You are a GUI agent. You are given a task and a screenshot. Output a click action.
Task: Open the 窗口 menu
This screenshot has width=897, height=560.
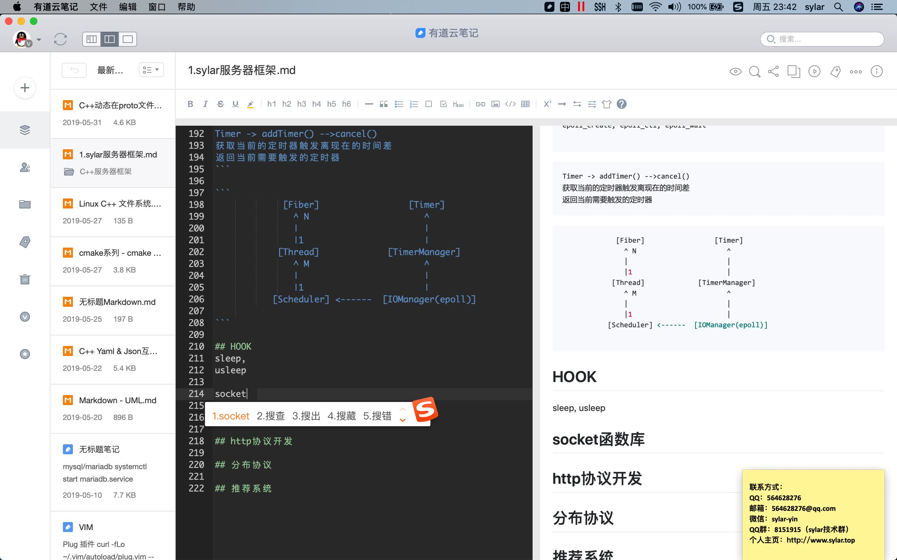[157, 7]
